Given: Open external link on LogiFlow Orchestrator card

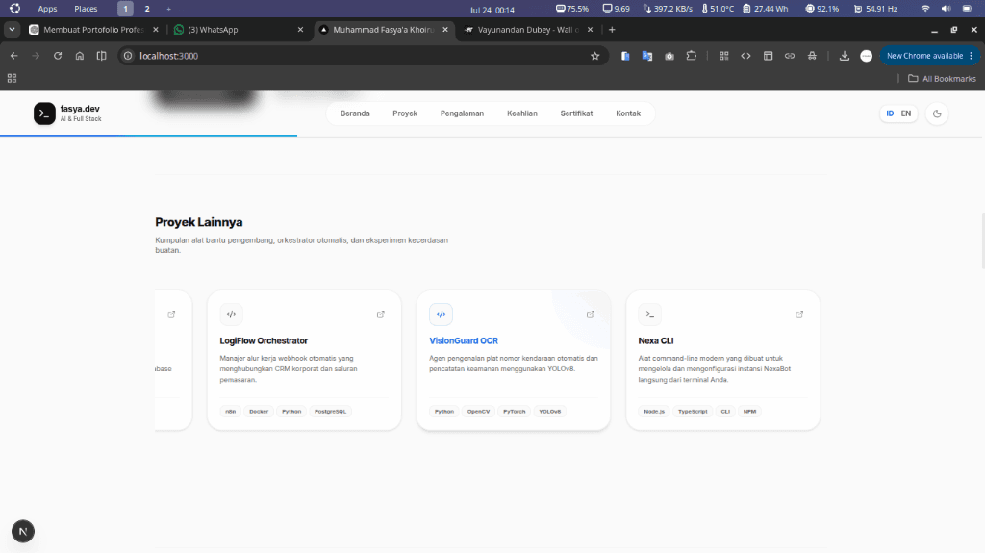Looking at the screenshot, I should 381,314.
